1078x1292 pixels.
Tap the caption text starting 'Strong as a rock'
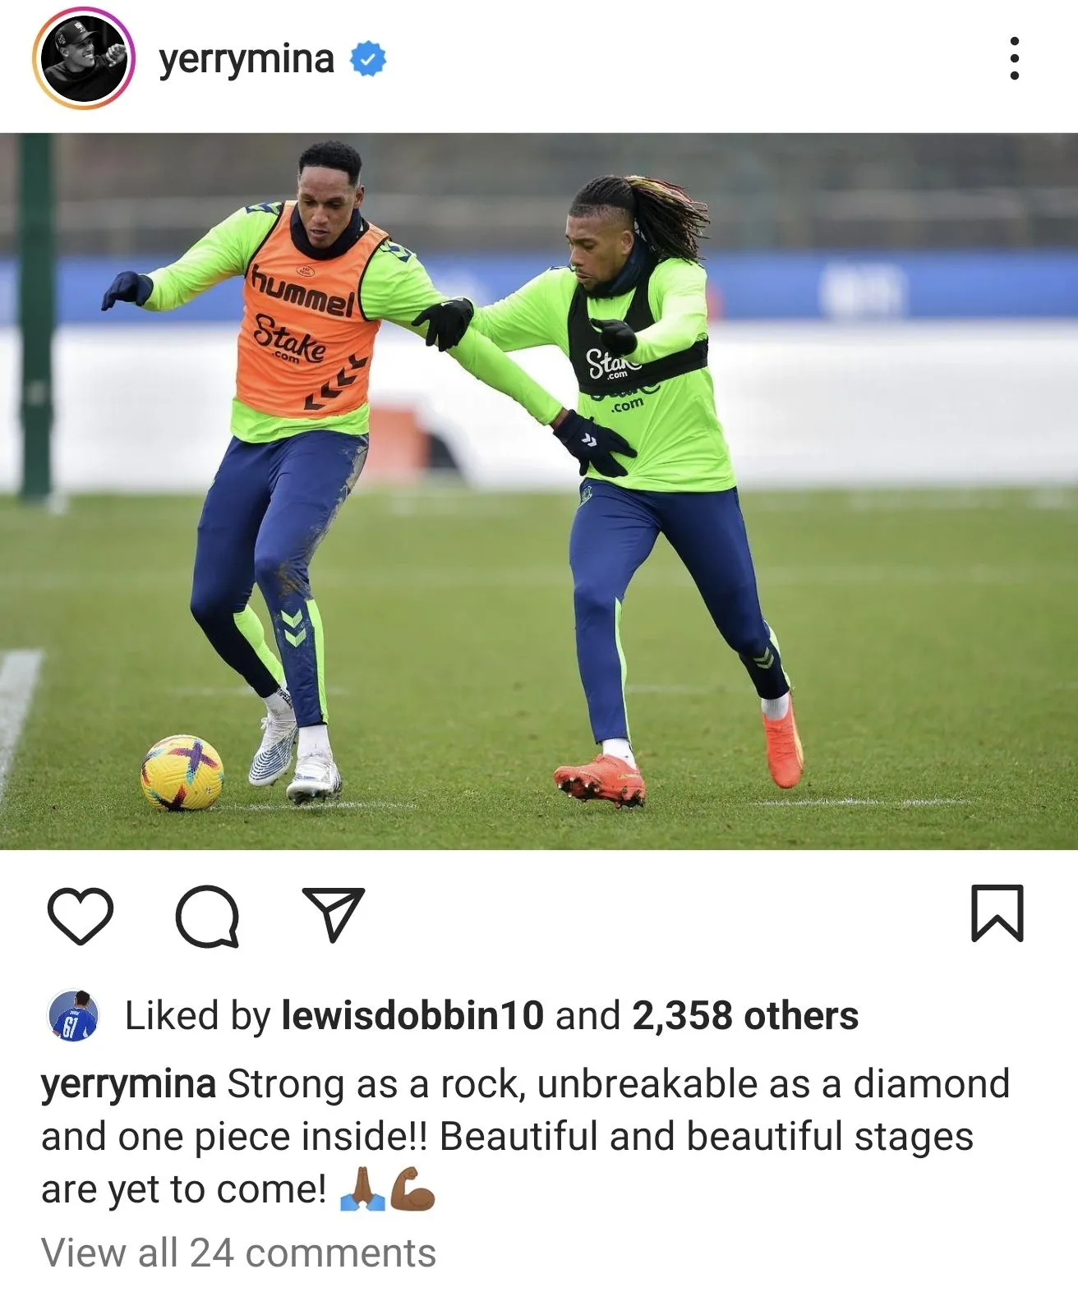tap(526, 1137)
